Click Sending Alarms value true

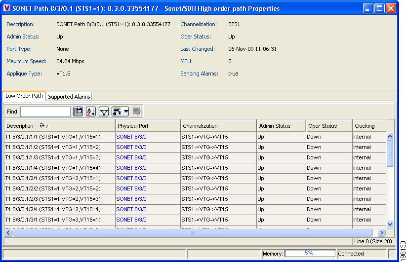tap(233, 74)
